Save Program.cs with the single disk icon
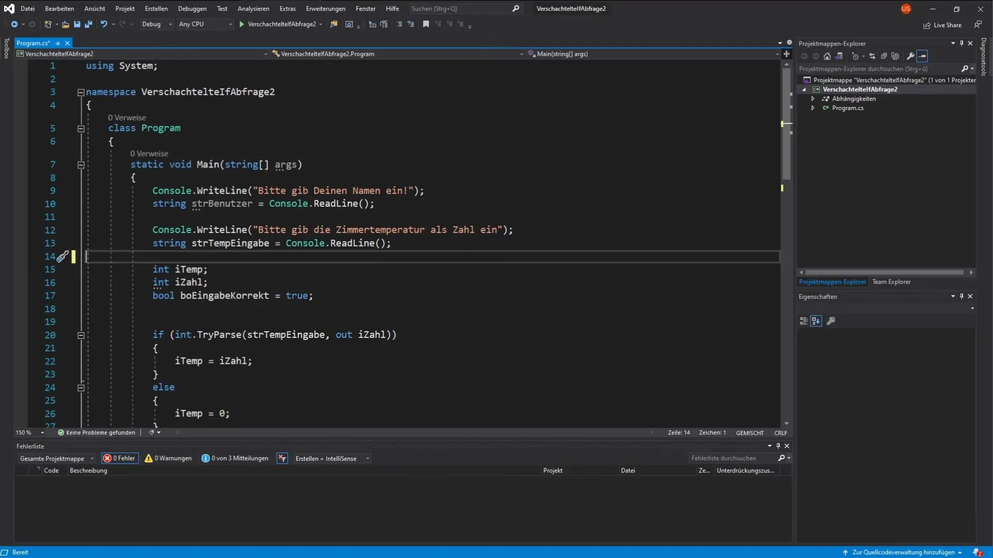993x558 pixels. [x=77, y=24]
